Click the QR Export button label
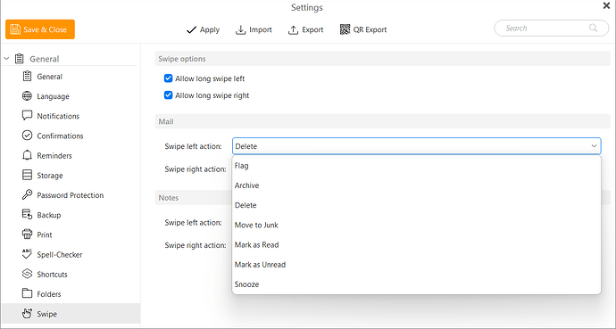616x329 pixels. click(x=370, y=29)
